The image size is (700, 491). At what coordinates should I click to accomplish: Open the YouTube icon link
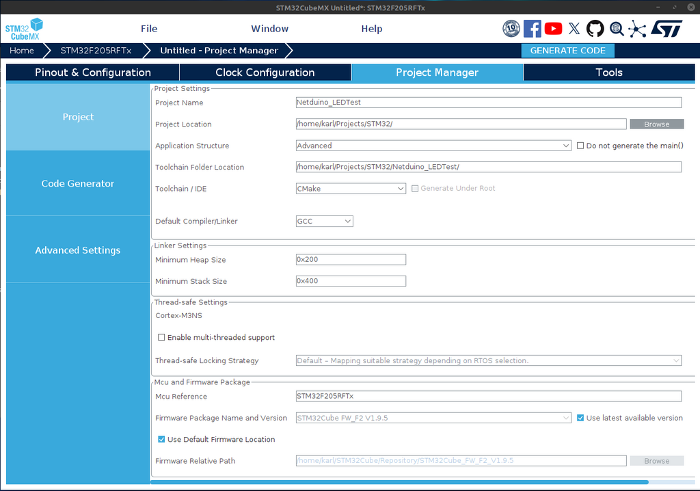click(553, 29)
